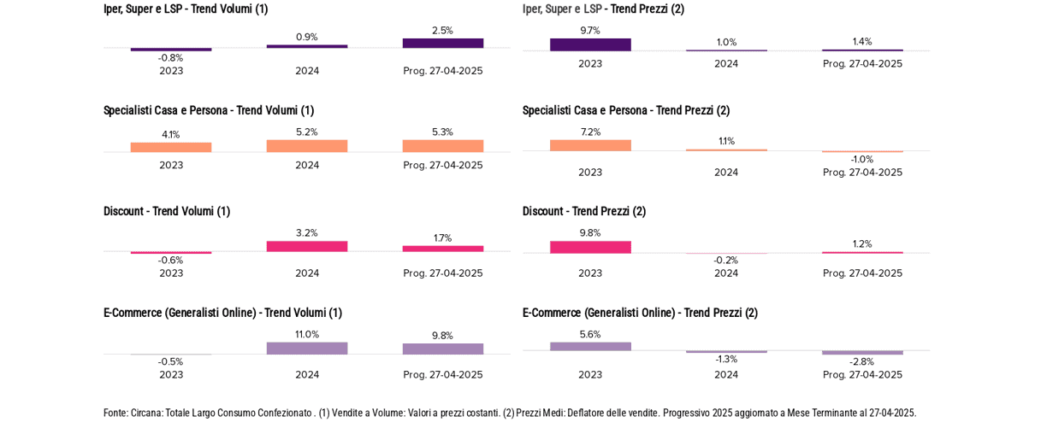The image size is (1041, 434).
Task: Click the 5.3% Specialisti Volumi Prog. bar
Action: coord(442,146)
